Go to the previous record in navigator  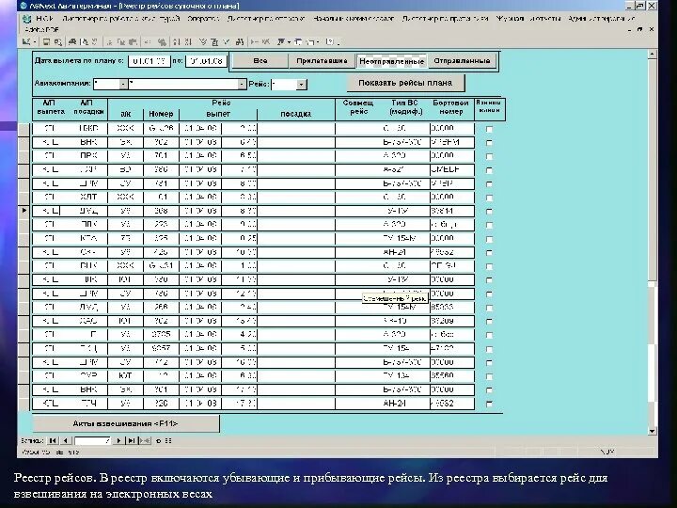65,440
